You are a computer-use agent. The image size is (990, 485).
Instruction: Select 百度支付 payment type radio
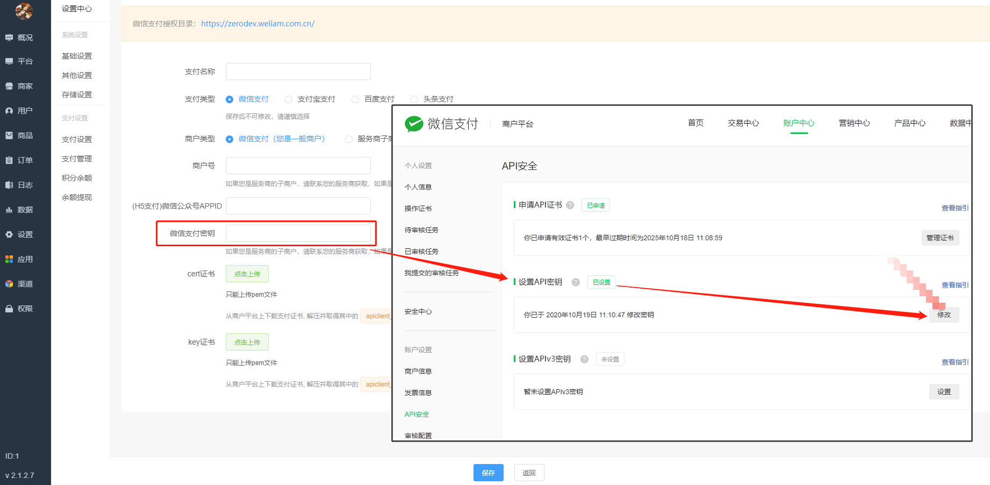355,99
